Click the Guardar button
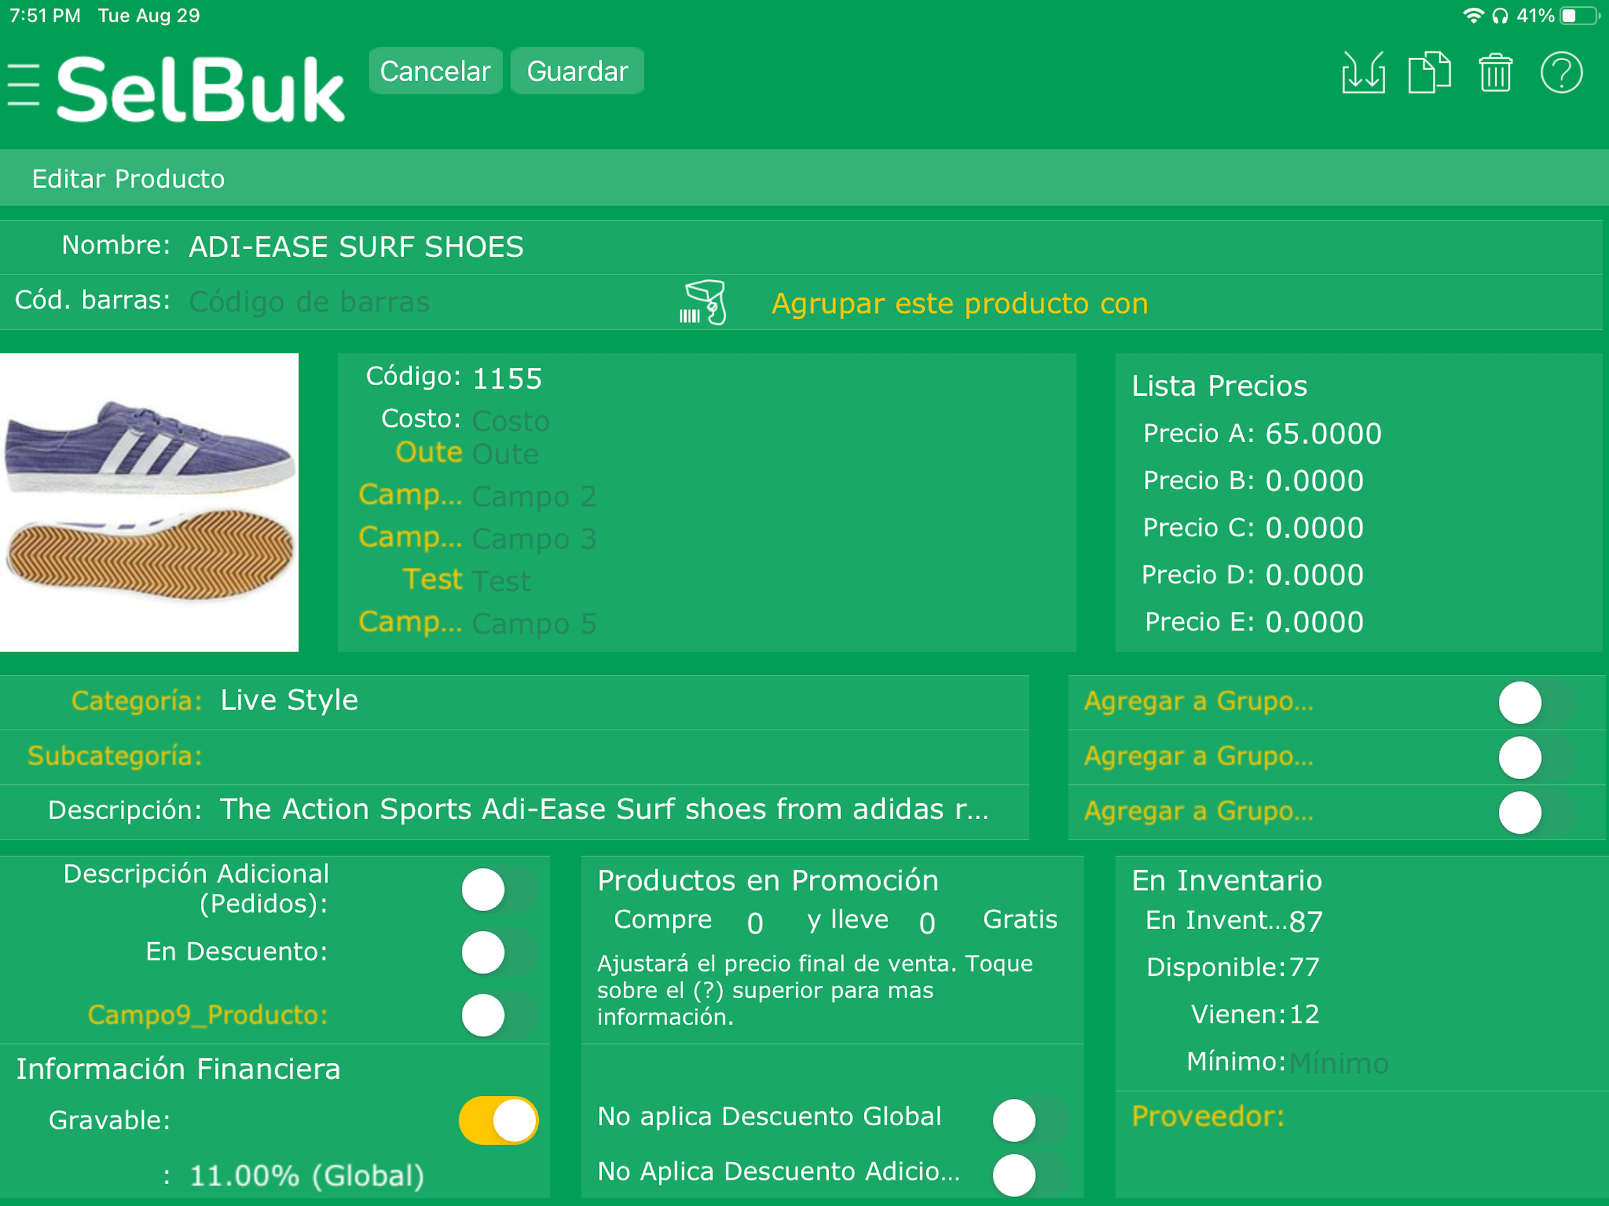The width and height of the screenshot is (1609, 1206). (577, 71)
